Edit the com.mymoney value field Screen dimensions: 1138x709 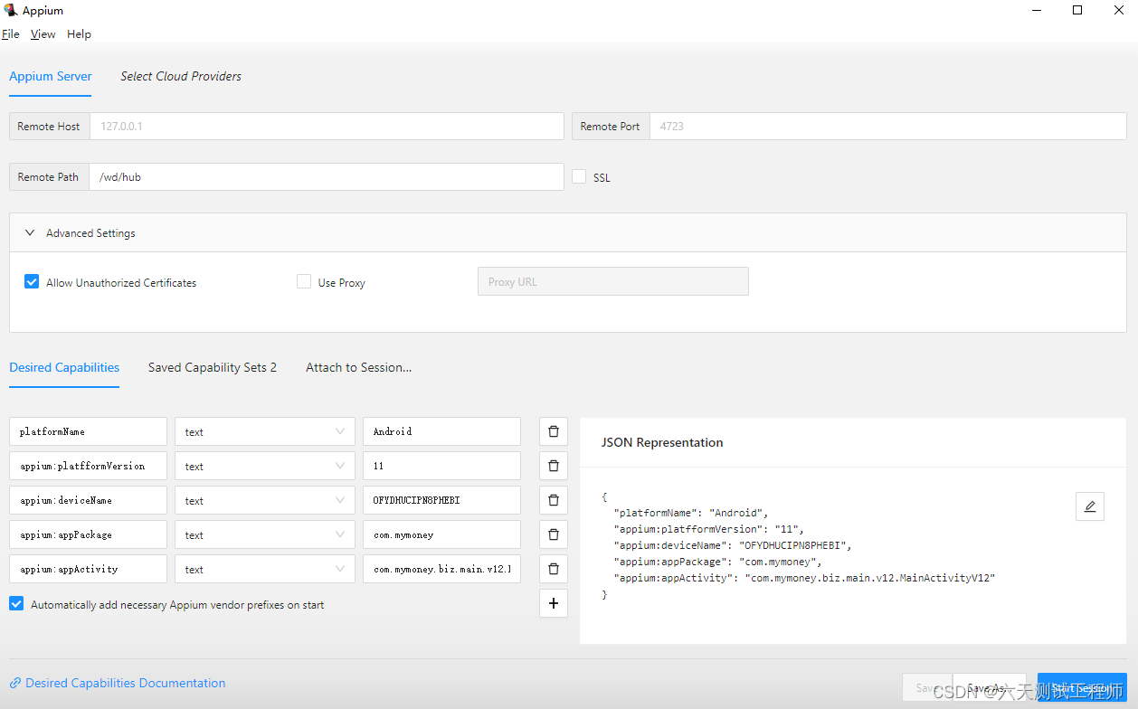(x=441, y=534)
